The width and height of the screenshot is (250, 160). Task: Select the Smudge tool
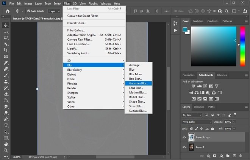(x=6, y=106)
